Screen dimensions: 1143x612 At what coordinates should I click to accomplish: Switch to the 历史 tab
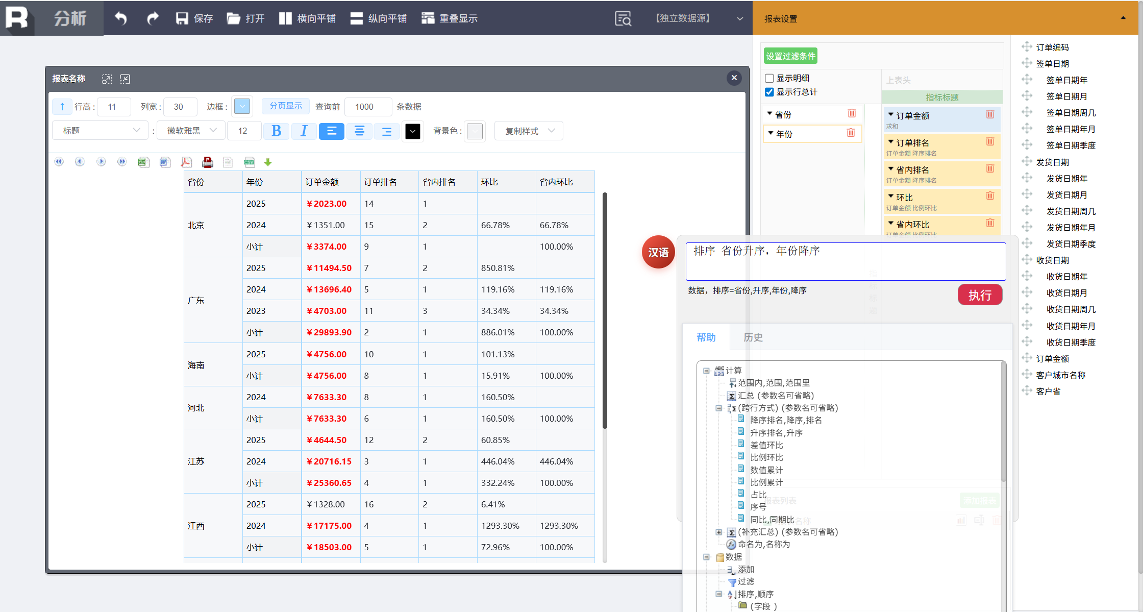(753, 337)
